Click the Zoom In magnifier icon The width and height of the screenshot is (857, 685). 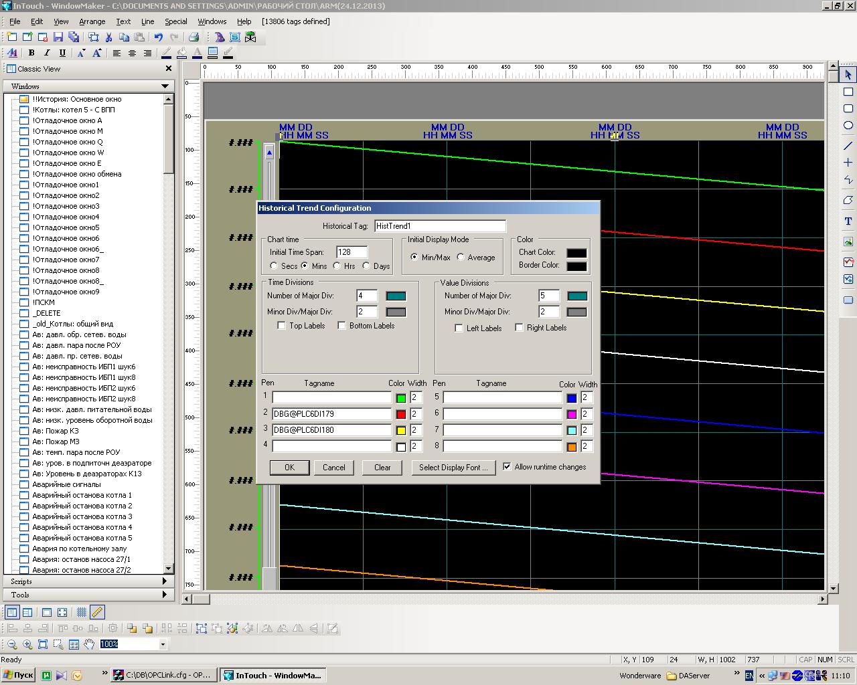[x=27, y=644]
